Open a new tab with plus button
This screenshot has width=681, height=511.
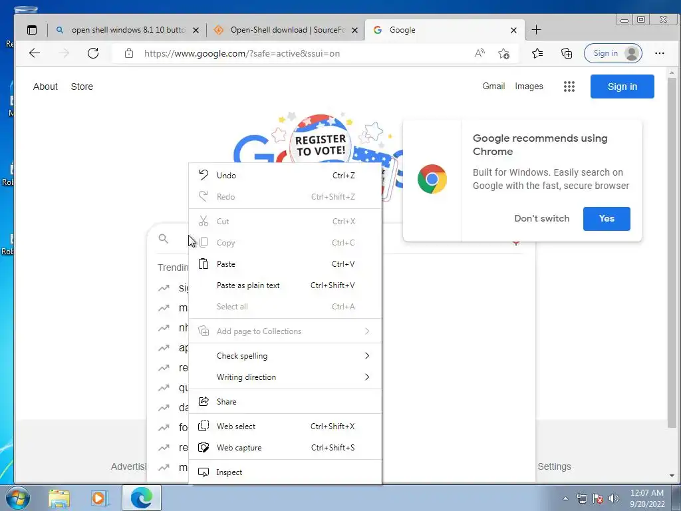point(537,30)
